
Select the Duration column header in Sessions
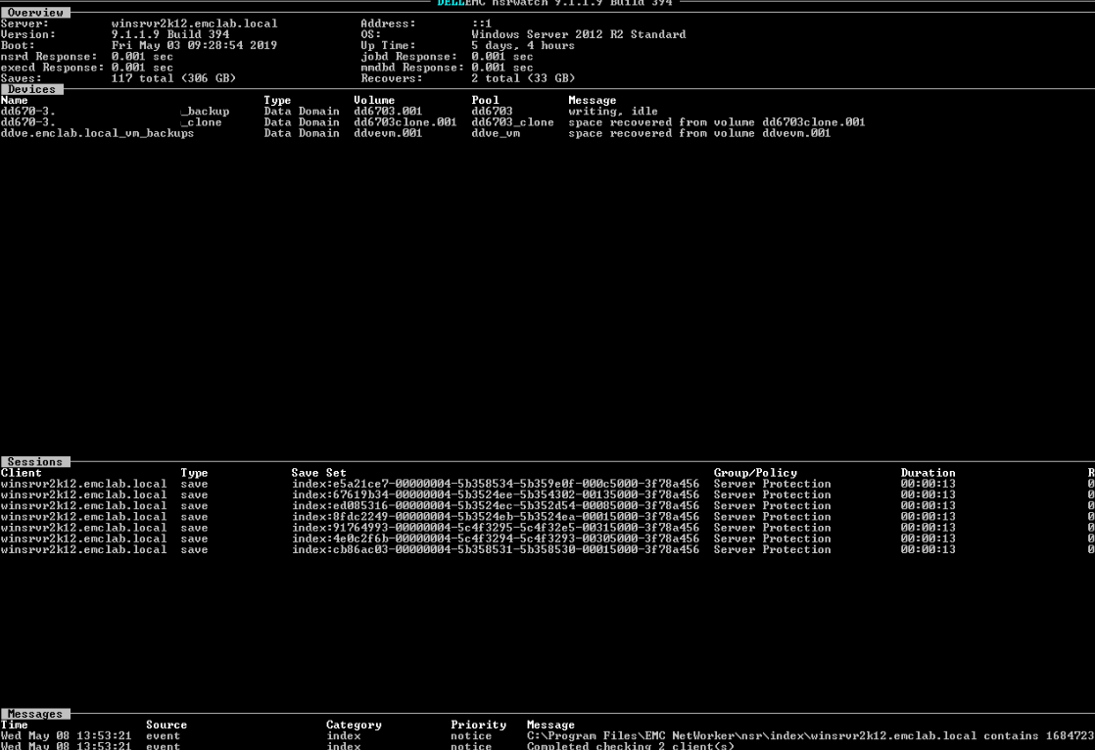[x=928, y=472]
